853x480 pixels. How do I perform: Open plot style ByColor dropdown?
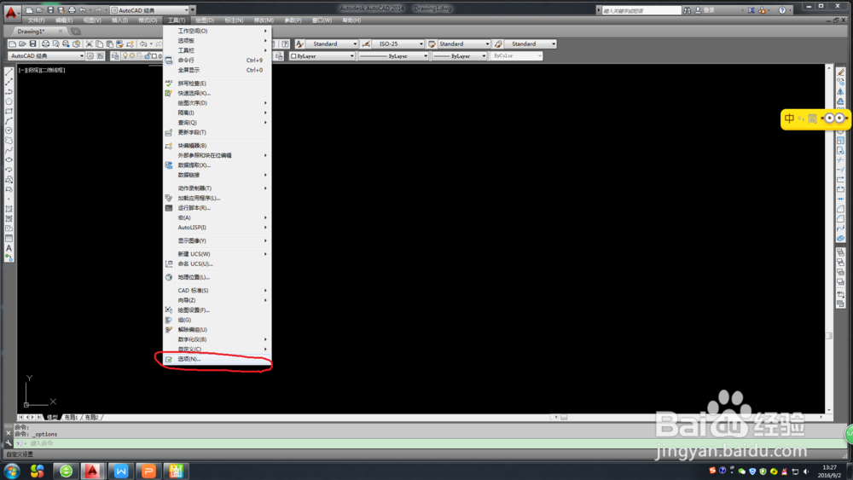pos(516,56)
